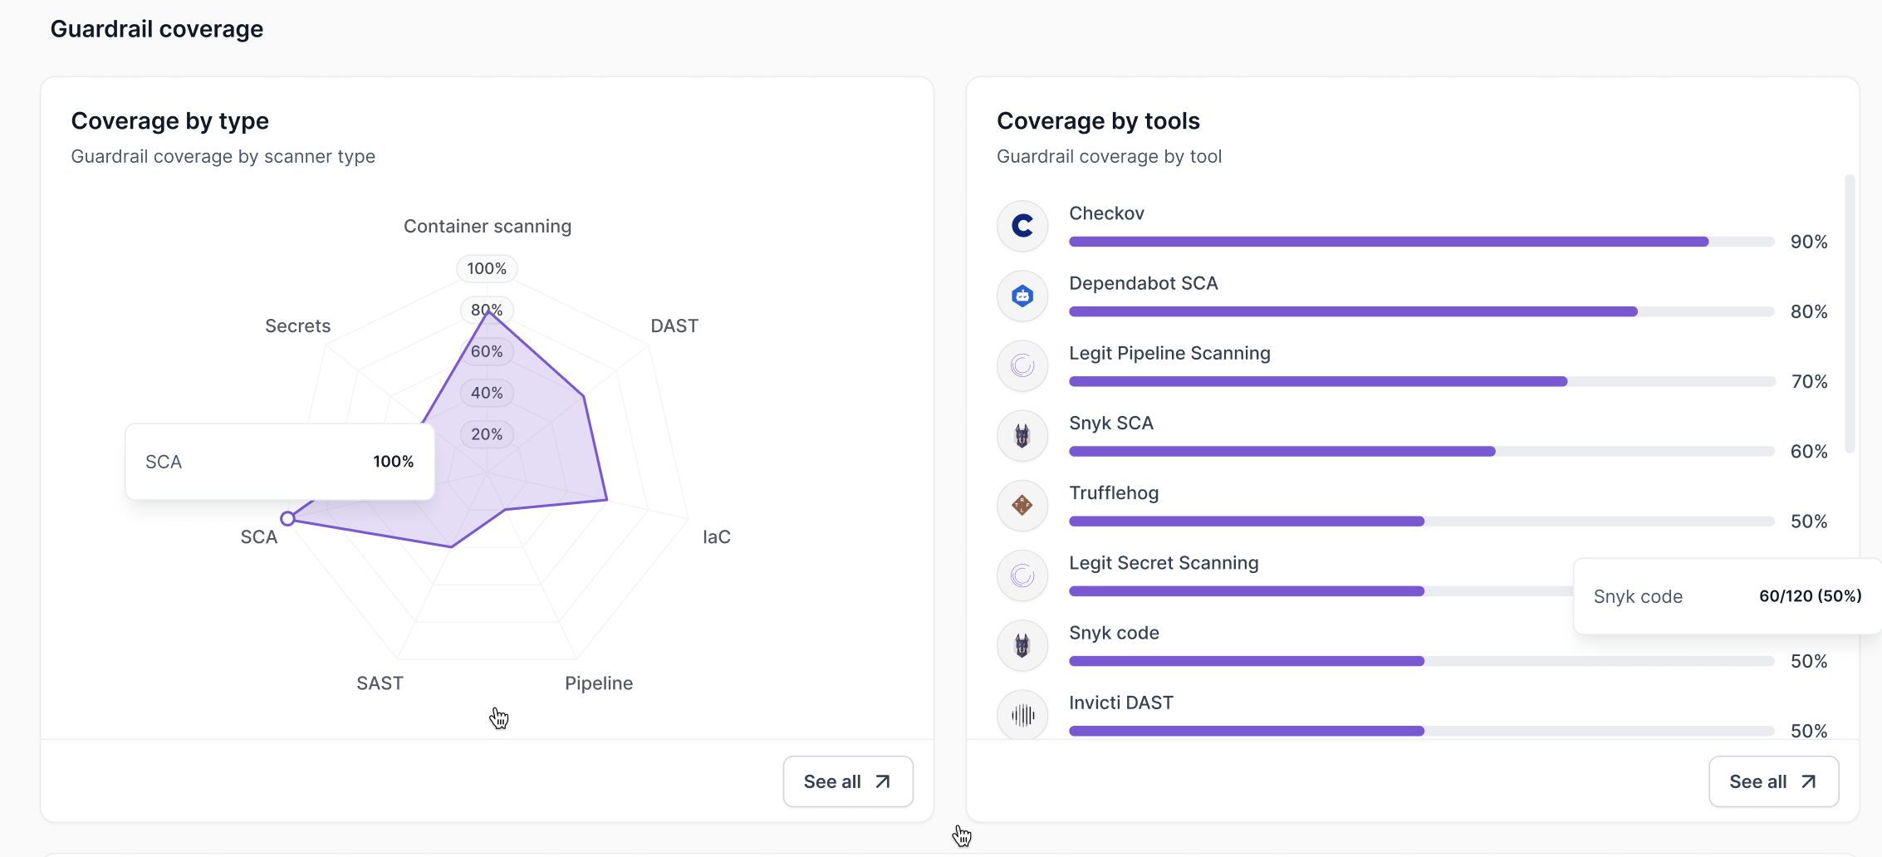1882x857 pixels.
Task: Click the Invicti DAST icon
Action: 1022,714
